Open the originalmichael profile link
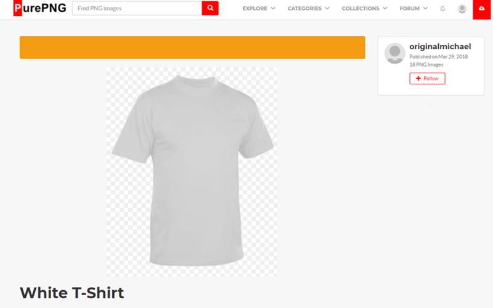 pos(440,47)
